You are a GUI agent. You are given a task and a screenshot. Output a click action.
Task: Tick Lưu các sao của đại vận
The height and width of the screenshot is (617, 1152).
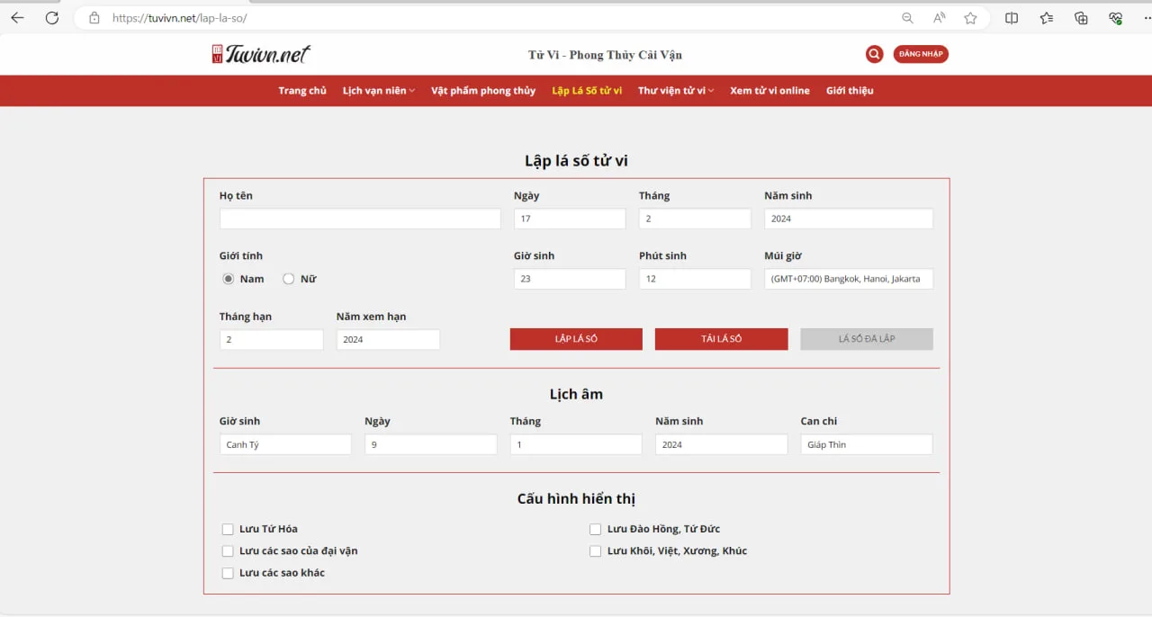(228, 550)
